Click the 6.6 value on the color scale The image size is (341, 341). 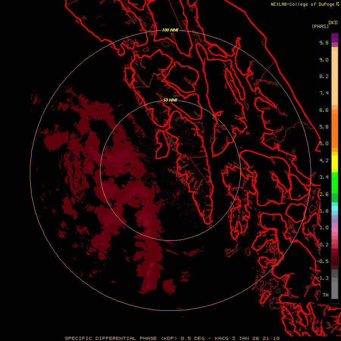324,110
